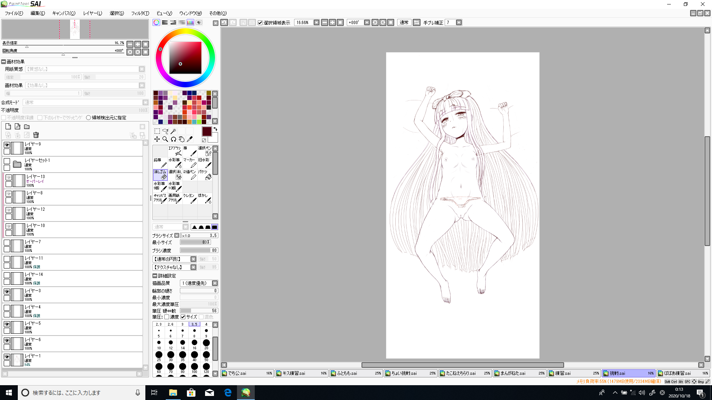This screenshot has width=712, height=400.
Task: Enable 濃度 pen pressure checkbox
Action: click(x=167, y=317)
